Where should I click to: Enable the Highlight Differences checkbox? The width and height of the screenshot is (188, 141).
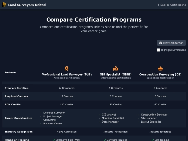[158, 50]
